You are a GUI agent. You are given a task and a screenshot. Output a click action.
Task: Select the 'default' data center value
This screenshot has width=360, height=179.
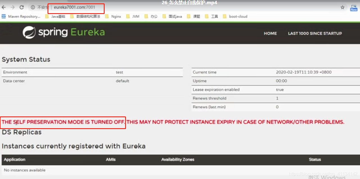123,81
